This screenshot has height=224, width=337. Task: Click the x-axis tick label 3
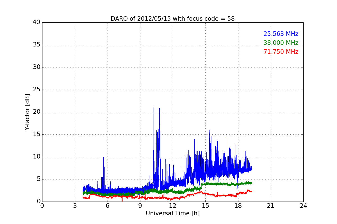[x=75, y=206]
